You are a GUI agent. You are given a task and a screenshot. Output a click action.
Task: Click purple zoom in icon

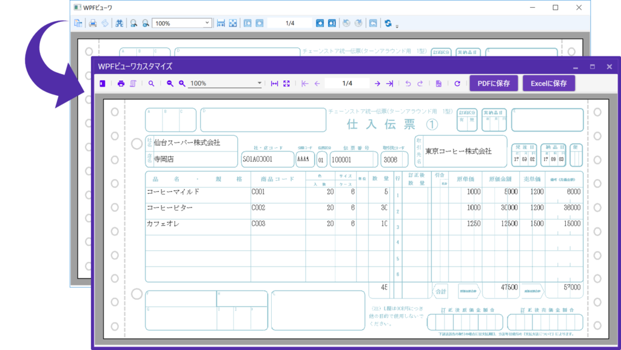(x=182, y=84)
